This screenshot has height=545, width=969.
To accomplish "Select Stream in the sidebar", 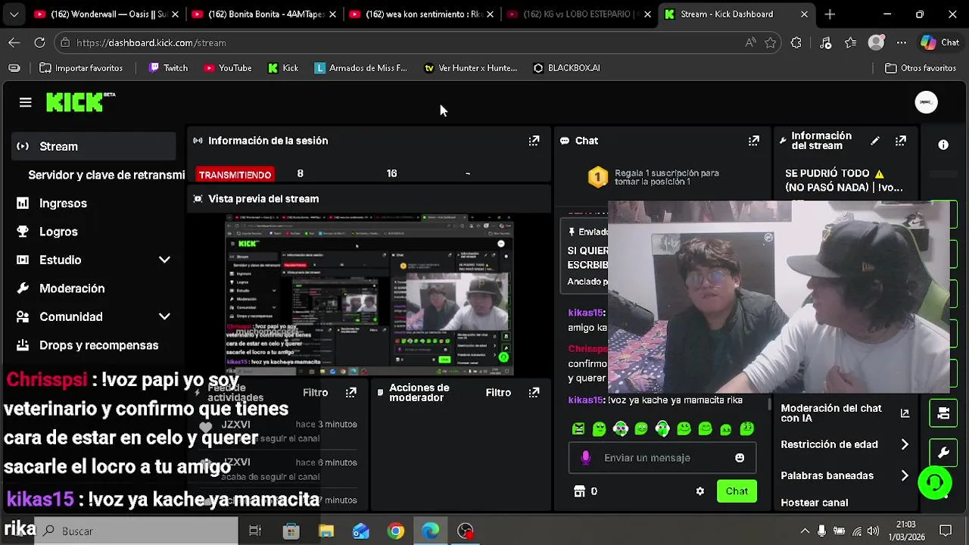I will pyautogui.click(x=94, y=146).
